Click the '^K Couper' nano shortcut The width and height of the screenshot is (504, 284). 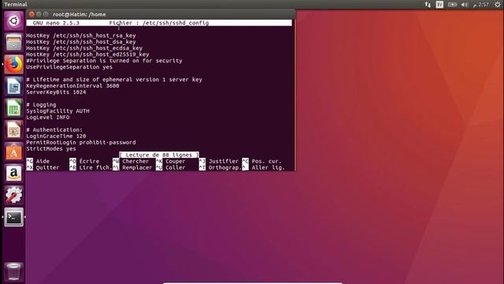(x=171, y=161)
